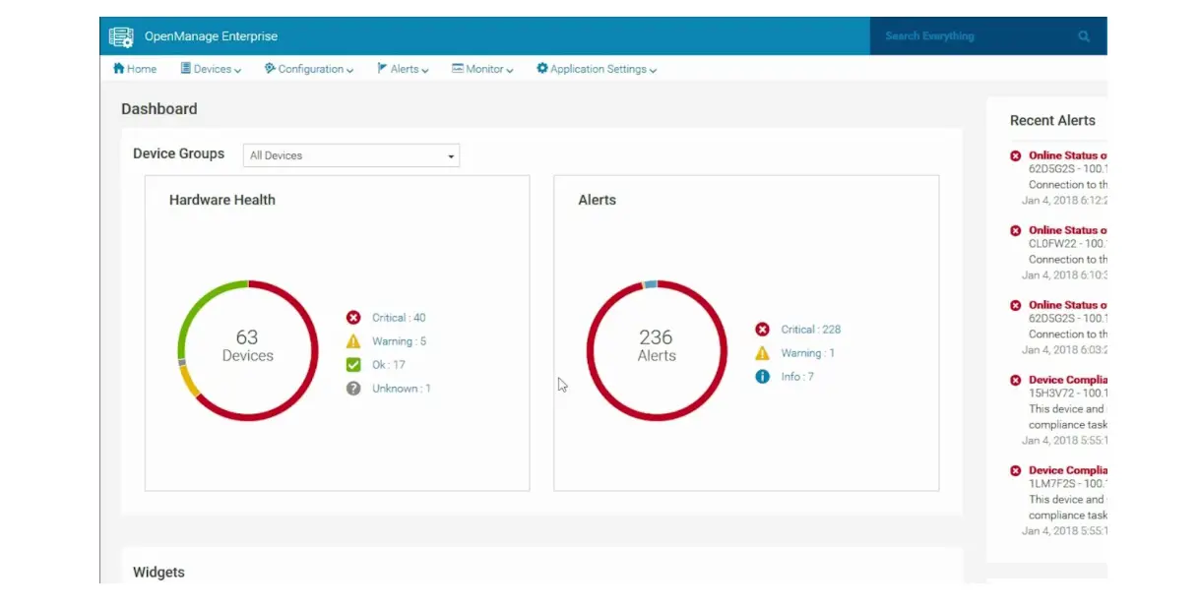1198x608 pixels.
Task: Click inside the Search Everything field
Action: [965, 35]
